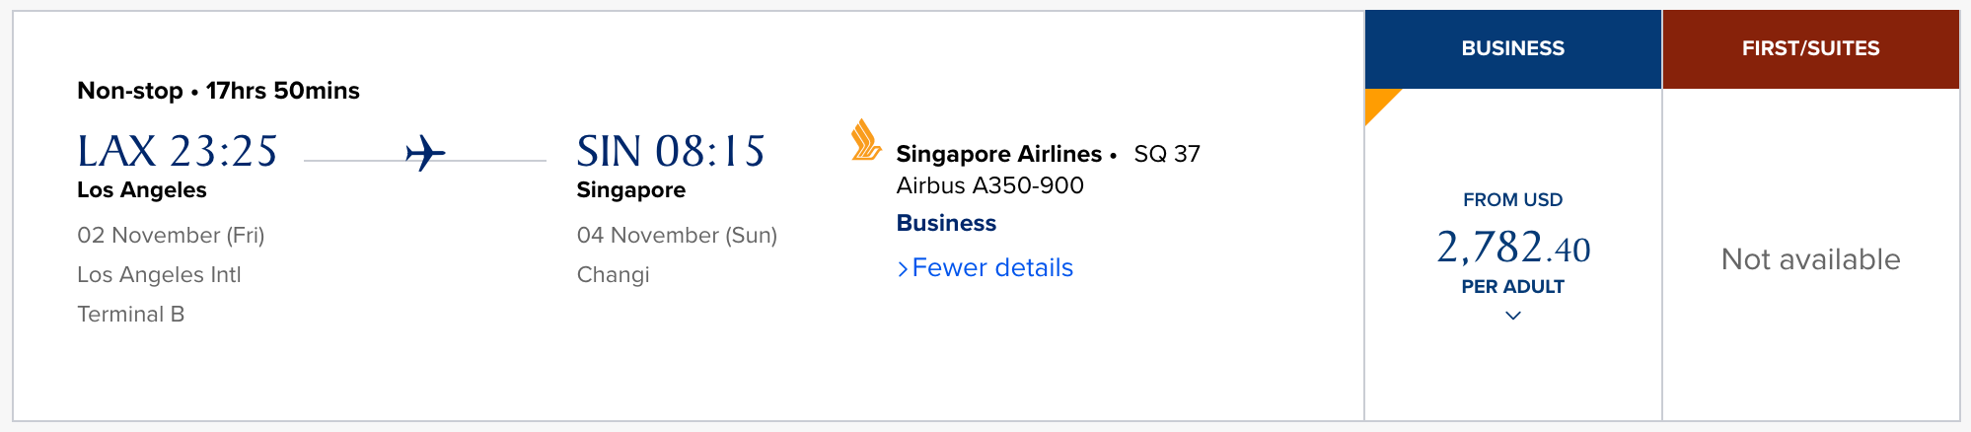Click the blue Business cabin class label
Image resolution: width=1971 pixels, height=432 pixels.
pos(946,223)
